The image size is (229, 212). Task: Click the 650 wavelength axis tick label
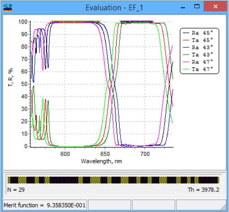click(x=105, y=154)
